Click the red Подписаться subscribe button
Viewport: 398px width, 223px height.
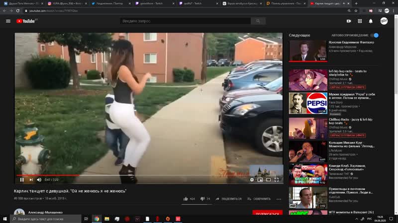click(267, 214)
